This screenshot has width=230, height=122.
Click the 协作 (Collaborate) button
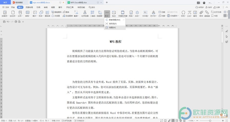pyautogui.click(x=209, y=7)
